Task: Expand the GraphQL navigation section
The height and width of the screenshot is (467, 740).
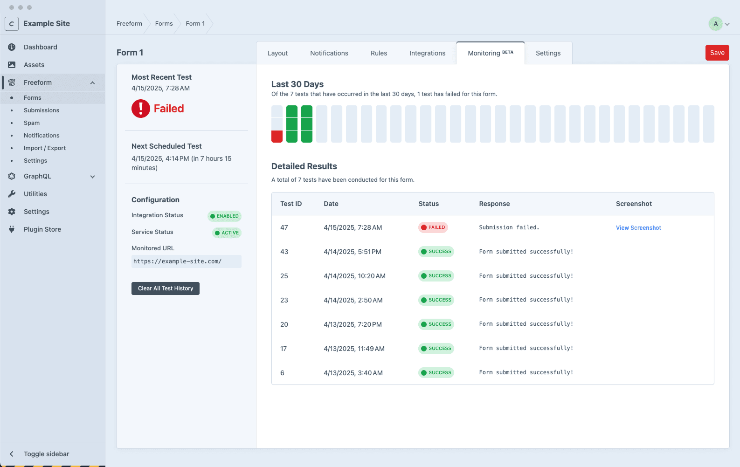Action: (x=92, y=177)
